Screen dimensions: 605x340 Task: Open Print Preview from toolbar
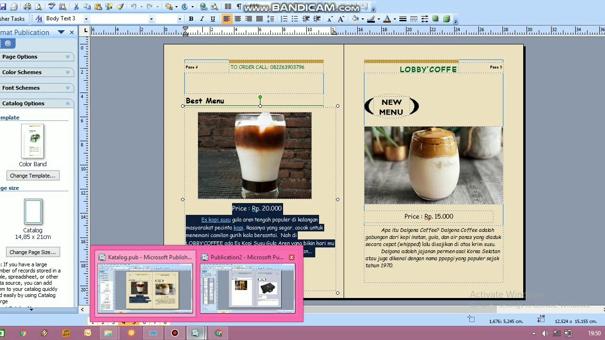(38, 7)
